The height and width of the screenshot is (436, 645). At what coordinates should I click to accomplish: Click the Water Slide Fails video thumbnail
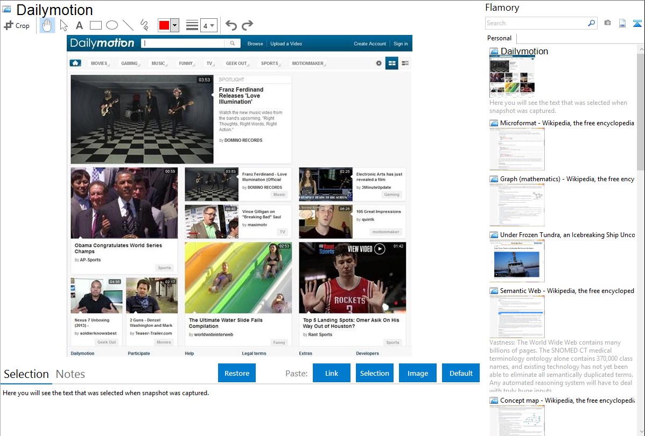coord(238,278)
